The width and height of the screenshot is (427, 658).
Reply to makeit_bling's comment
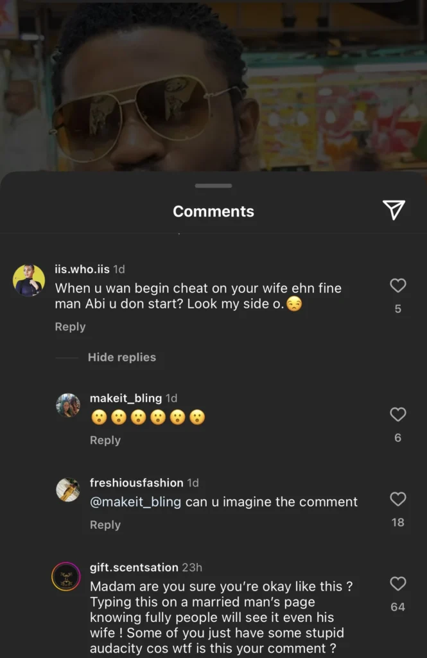(x=105, y=440)
